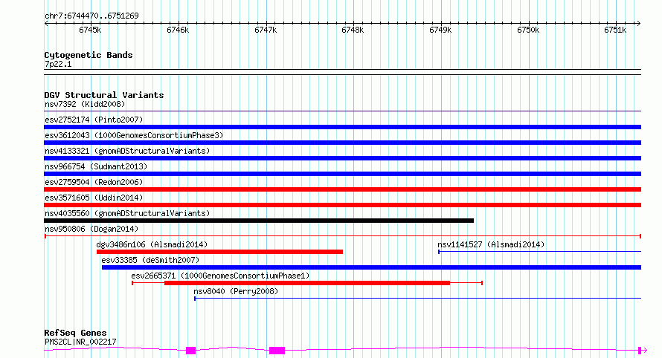
Task: Click the thin blue line under nsv1141527
Action: pyautogui.click(x=539, y=252)
